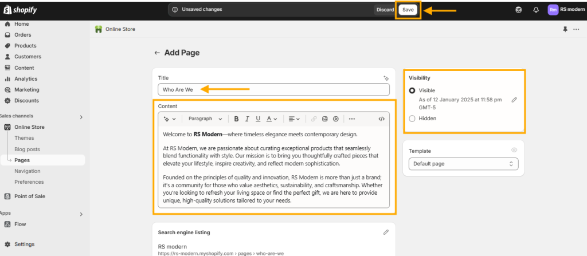
Task: Save the unsaved changes
Action: (408, 10)
